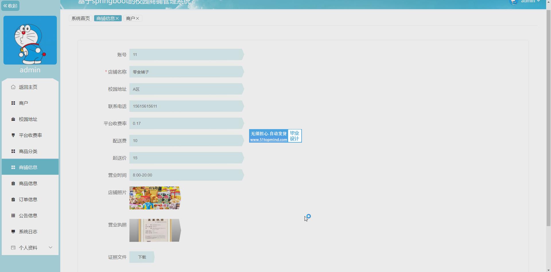Open 商品分类 in the sidebar

point(30,151)
